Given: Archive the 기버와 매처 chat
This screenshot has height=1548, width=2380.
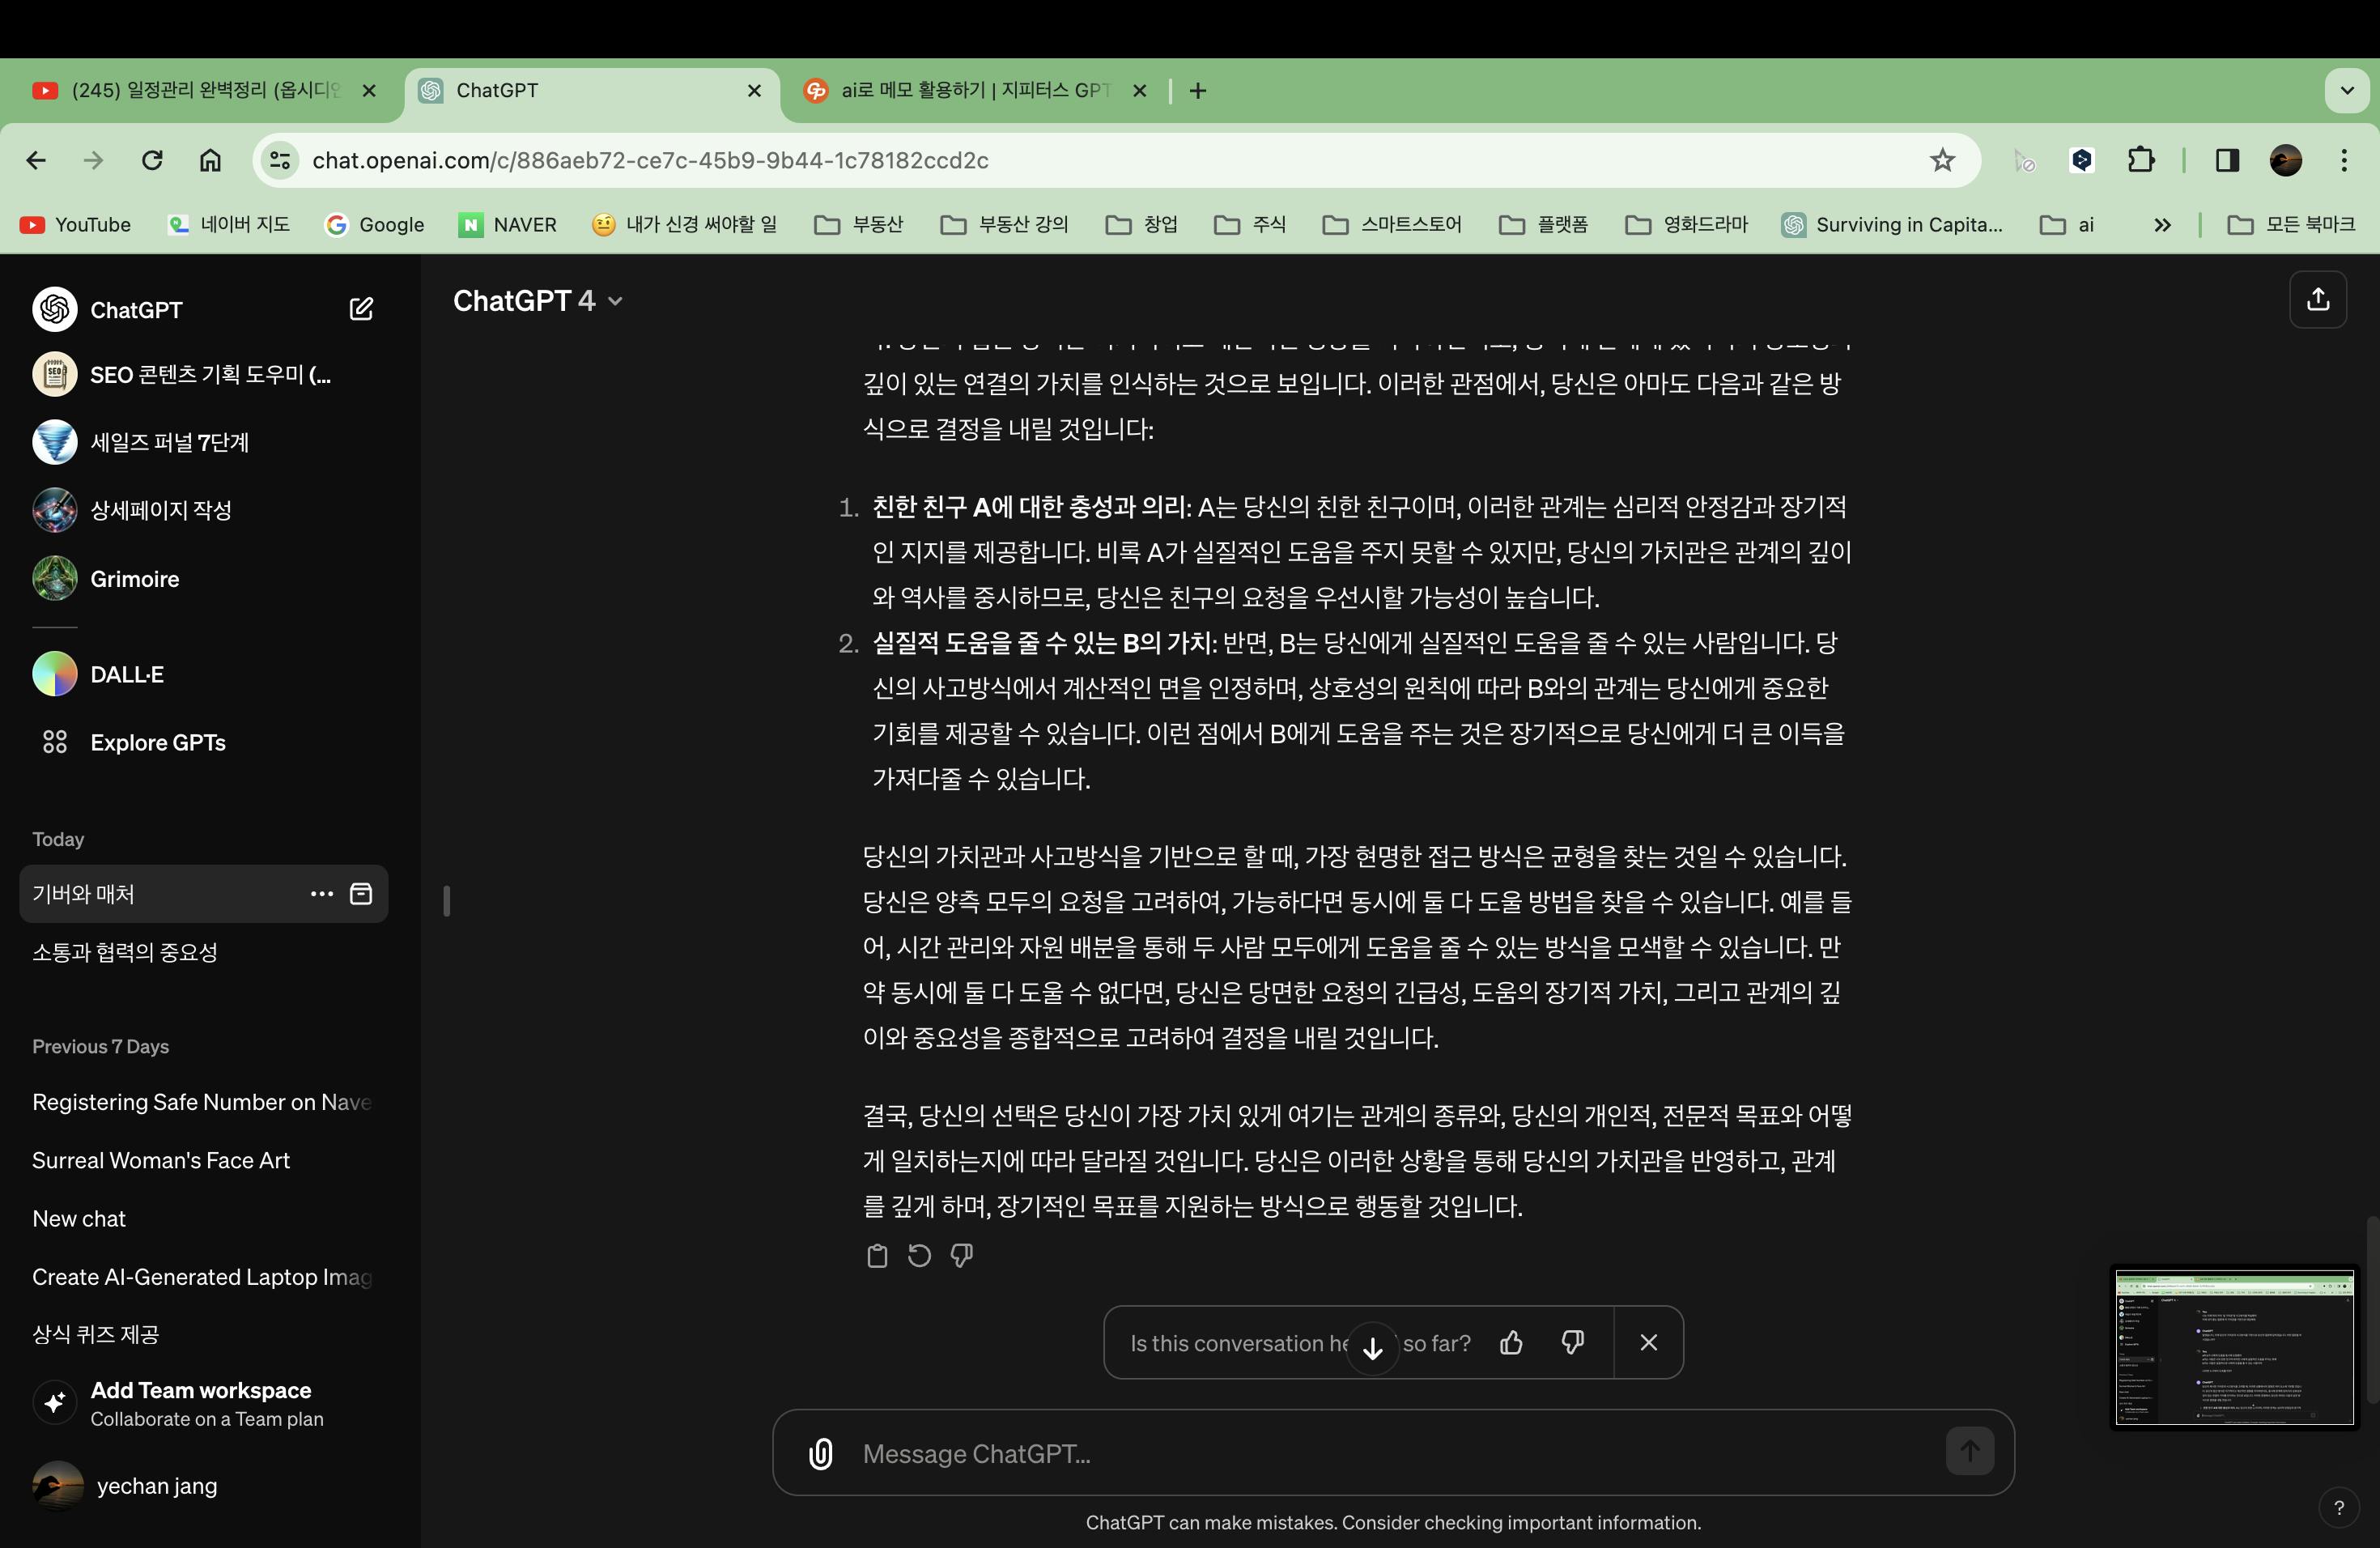Looking at the screenshot, I should pos(361,894).
